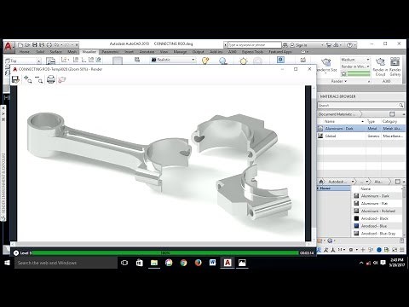Click the Windows taskbar search box

pyautogui.click(x=66, y=263)
